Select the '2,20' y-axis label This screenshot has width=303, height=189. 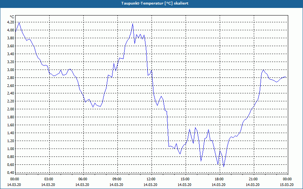(x=11, y=101)
